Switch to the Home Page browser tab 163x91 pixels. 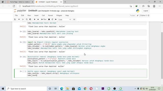(x=20, y=2)
